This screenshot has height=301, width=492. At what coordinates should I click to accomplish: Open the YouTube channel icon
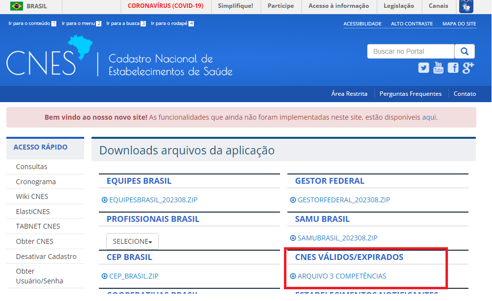(x=438, y=68)
